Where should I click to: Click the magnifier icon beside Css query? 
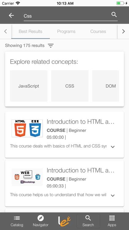click(114, 14)
